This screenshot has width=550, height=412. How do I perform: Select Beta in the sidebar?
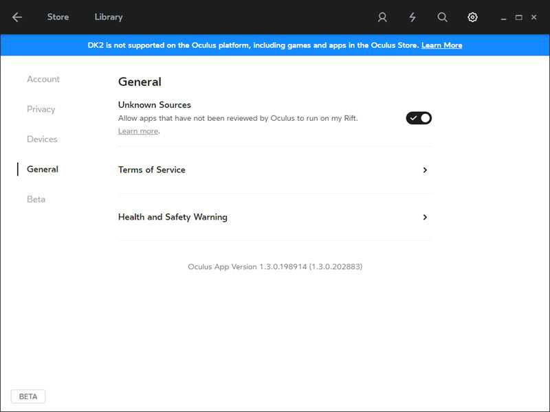[36, 199]
